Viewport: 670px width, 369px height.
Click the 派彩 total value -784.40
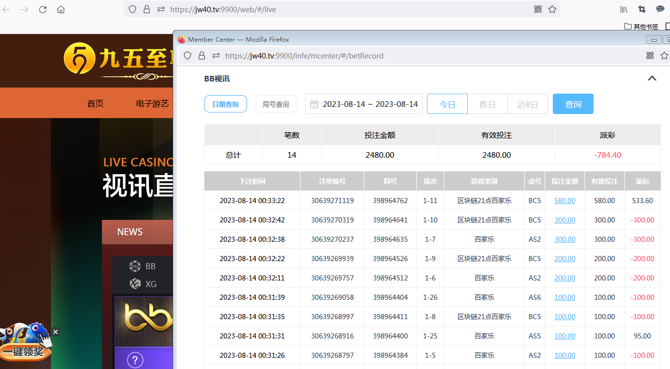[x=607, y=155]
